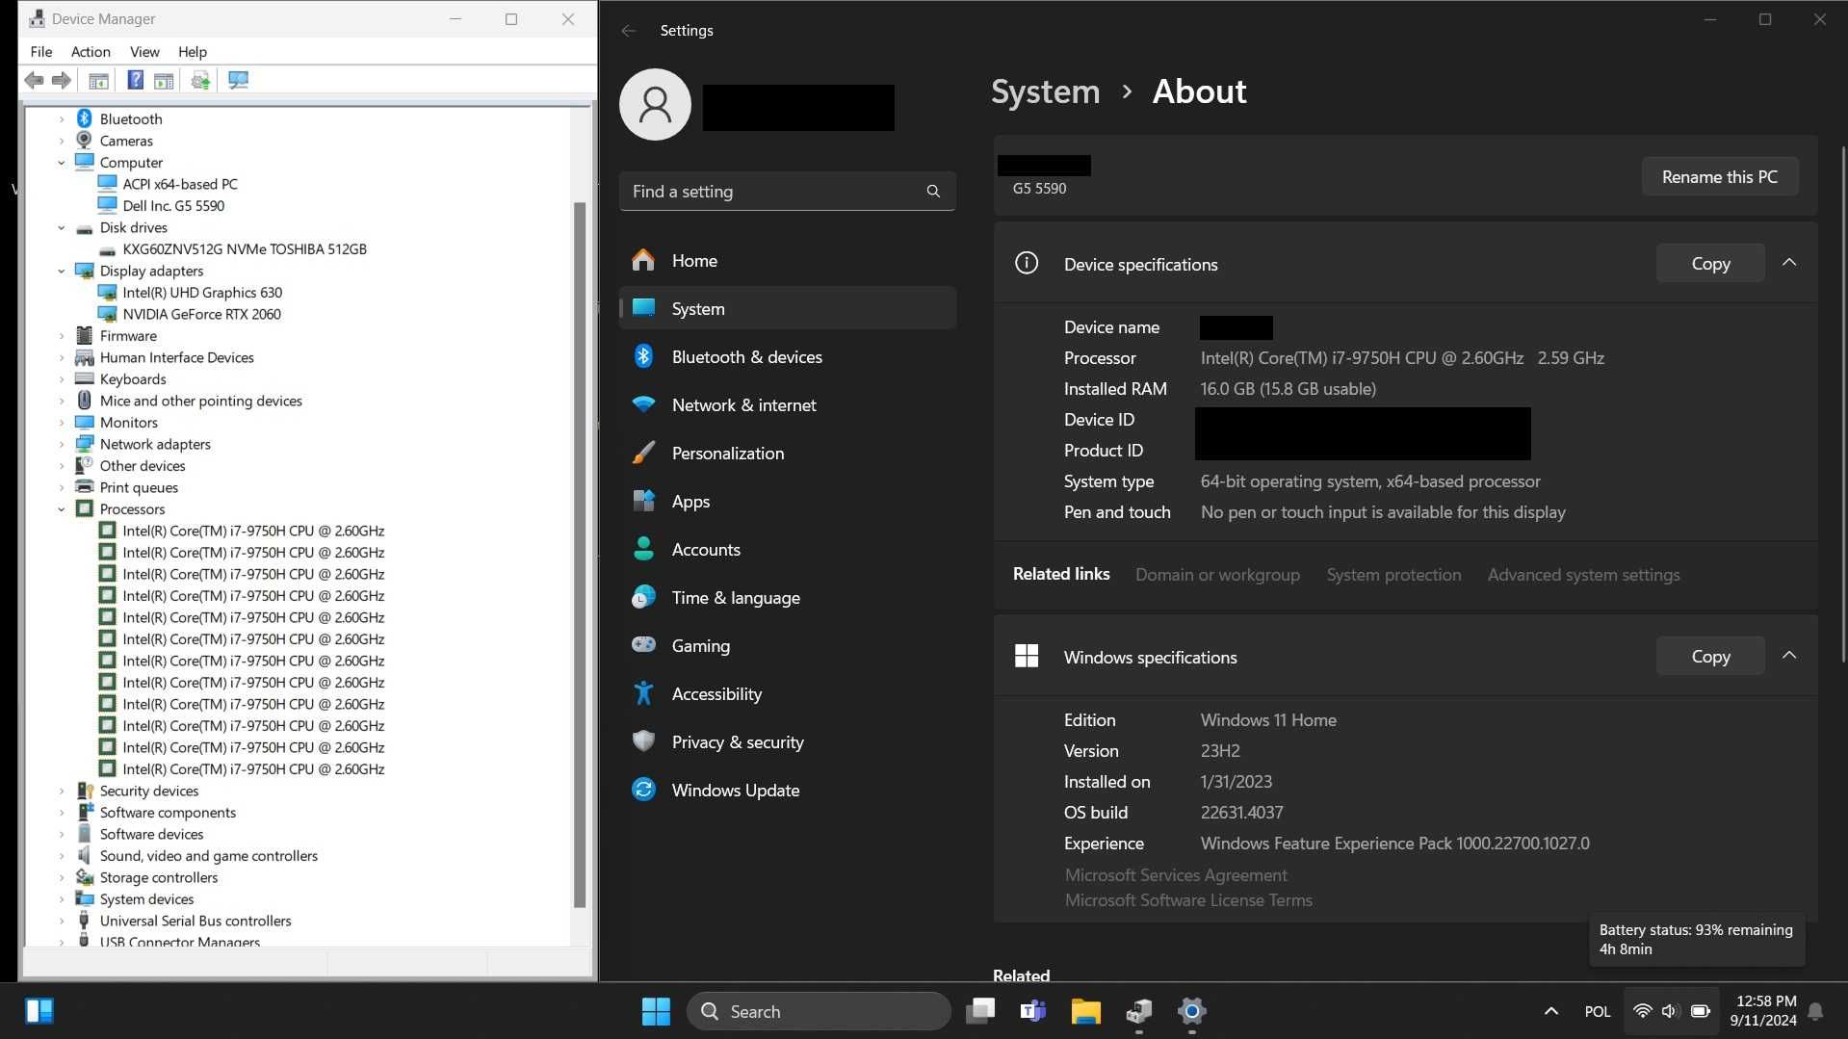Viewport: 1848px width, 1039px height.
Task: Click the Help icon in Device Manager toolbar
Action: [136, 80]
